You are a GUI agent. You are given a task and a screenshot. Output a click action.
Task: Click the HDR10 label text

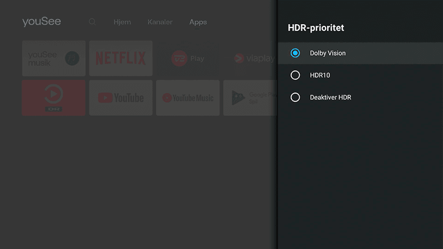click(x=320, y=75)
